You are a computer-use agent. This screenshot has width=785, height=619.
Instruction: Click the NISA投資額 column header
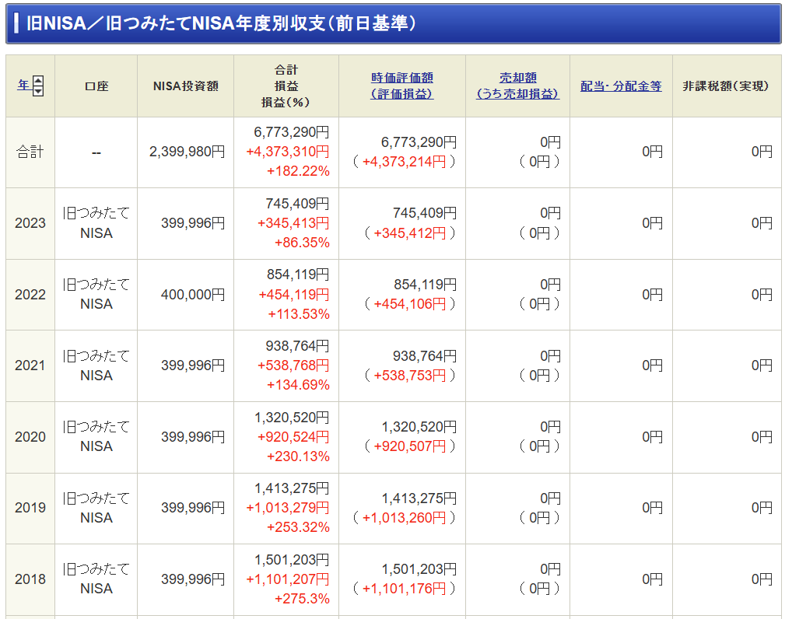tap(186, 86)
